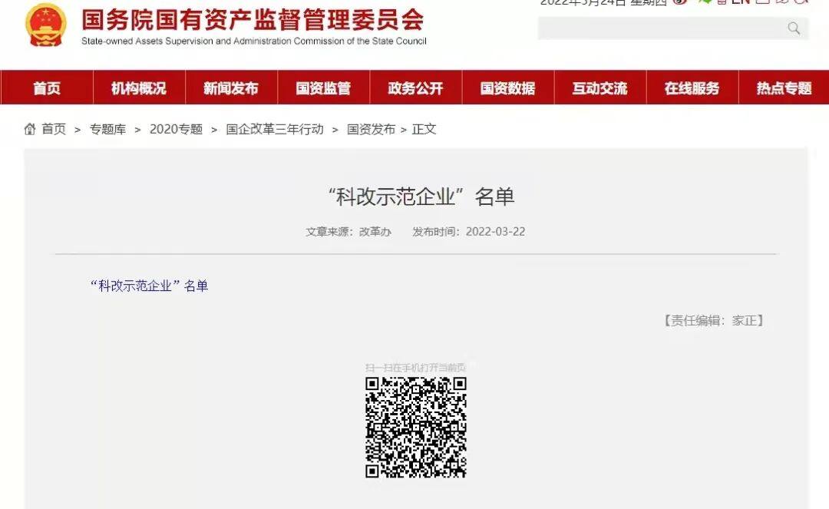
Task: Click 专题库 breadcrumb link
Action: (x=107, y=129)
